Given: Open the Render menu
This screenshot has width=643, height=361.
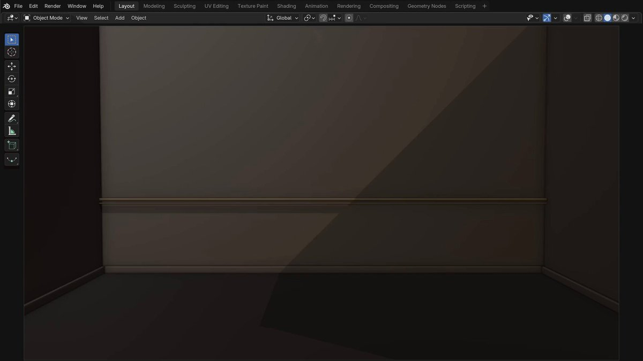Looking at the screenshot, I should pos(53,6).
